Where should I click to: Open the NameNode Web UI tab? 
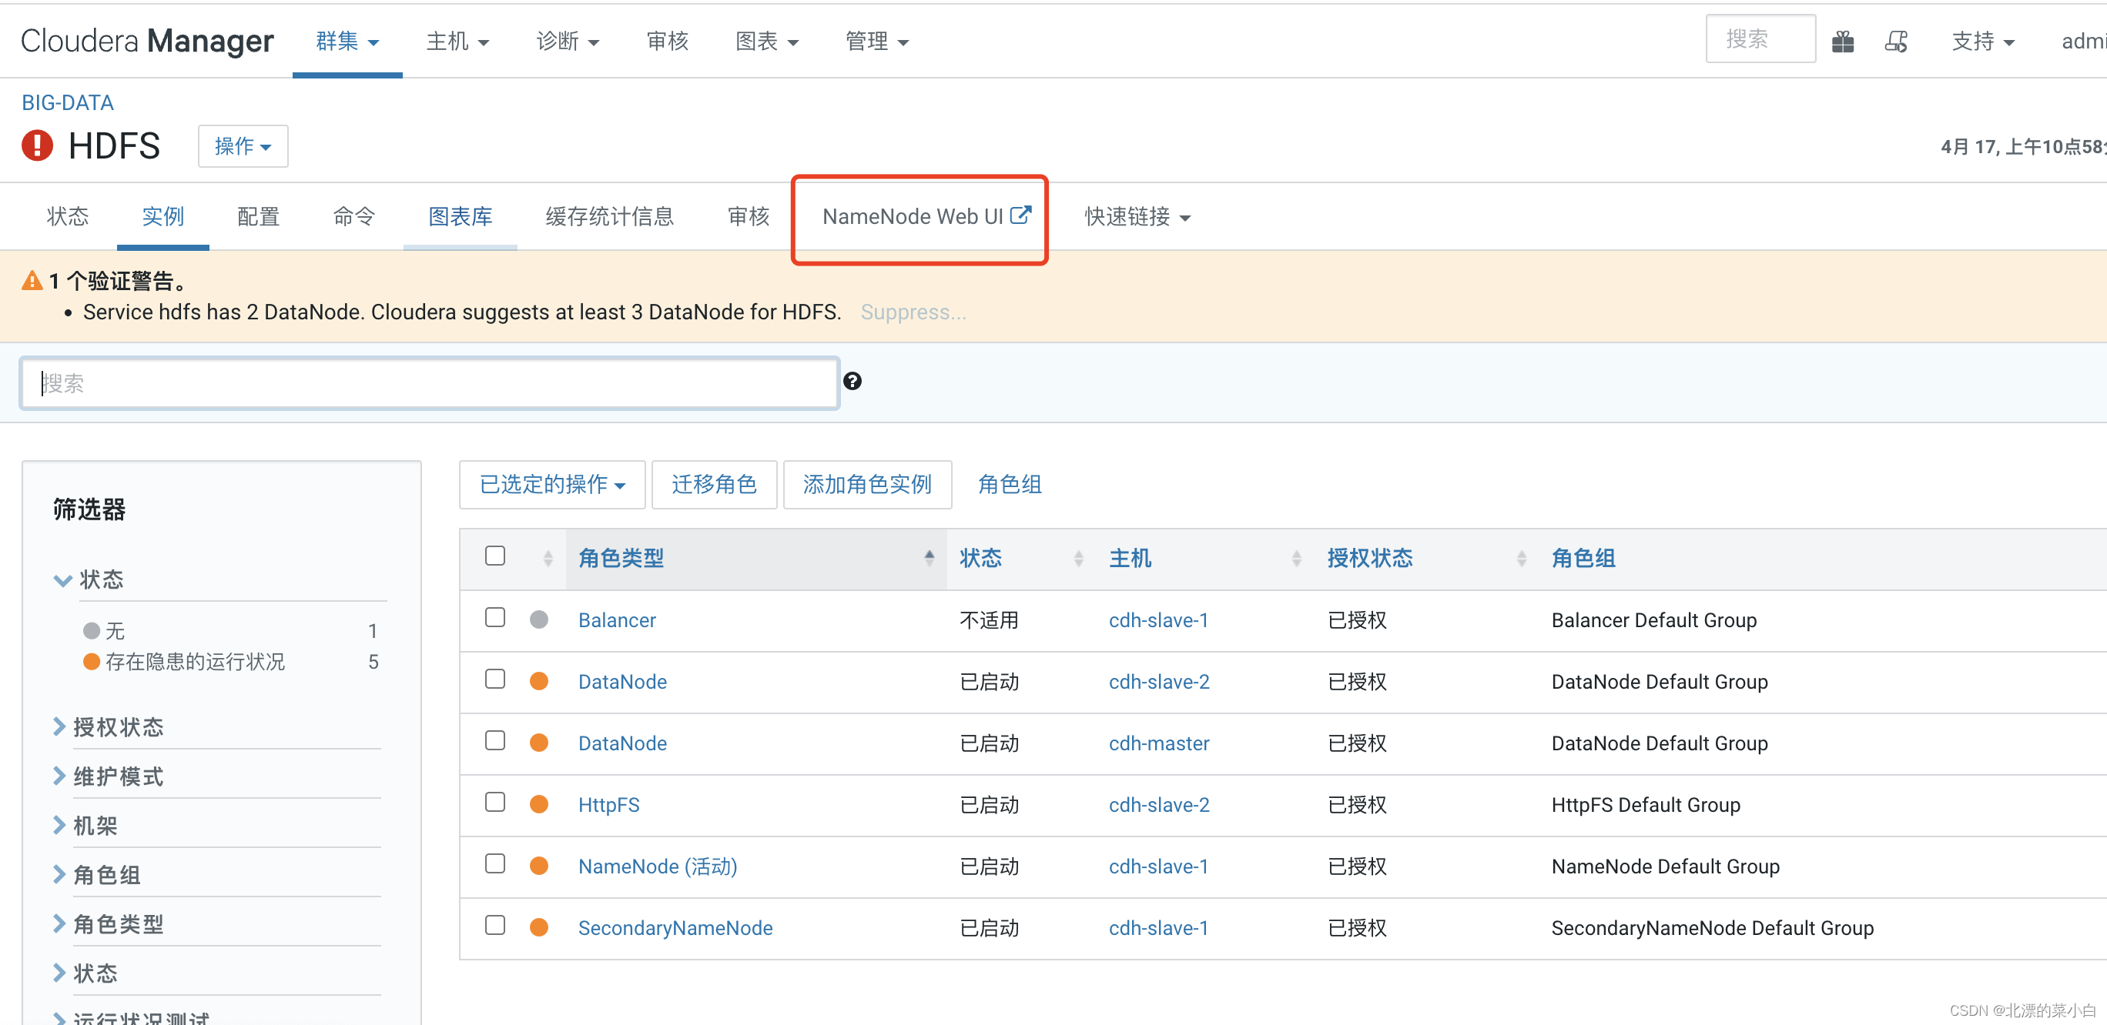925,216
